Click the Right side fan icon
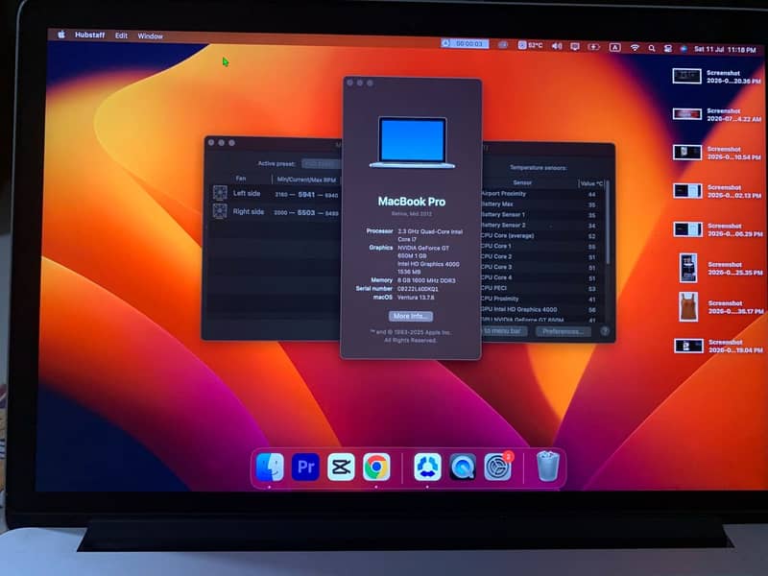This screenshot has height=576, width=768. [x=220, y=211]
